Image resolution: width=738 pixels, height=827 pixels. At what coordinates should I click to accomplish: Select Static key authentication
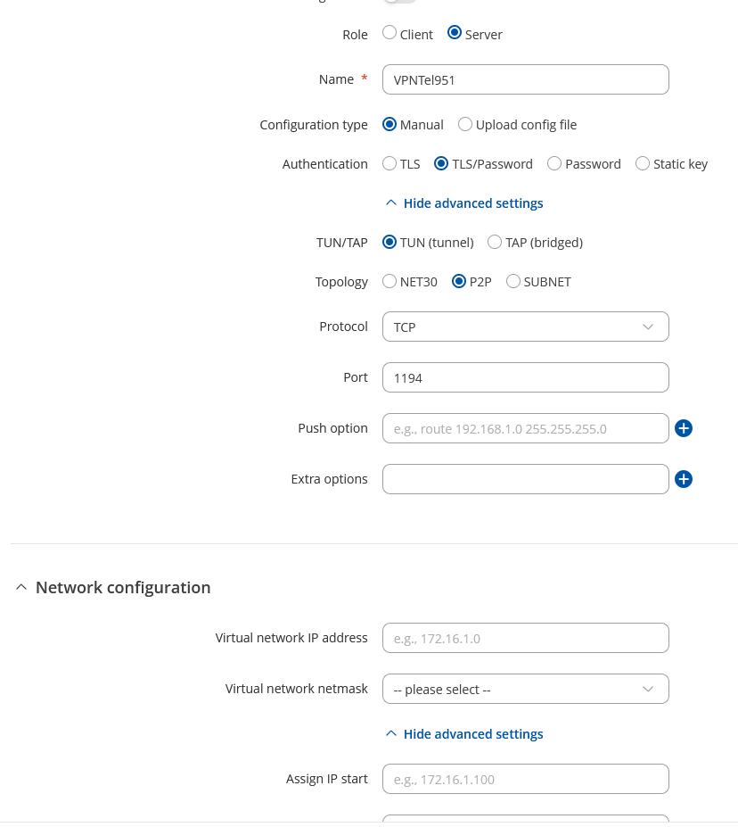(x=642, y=163)
